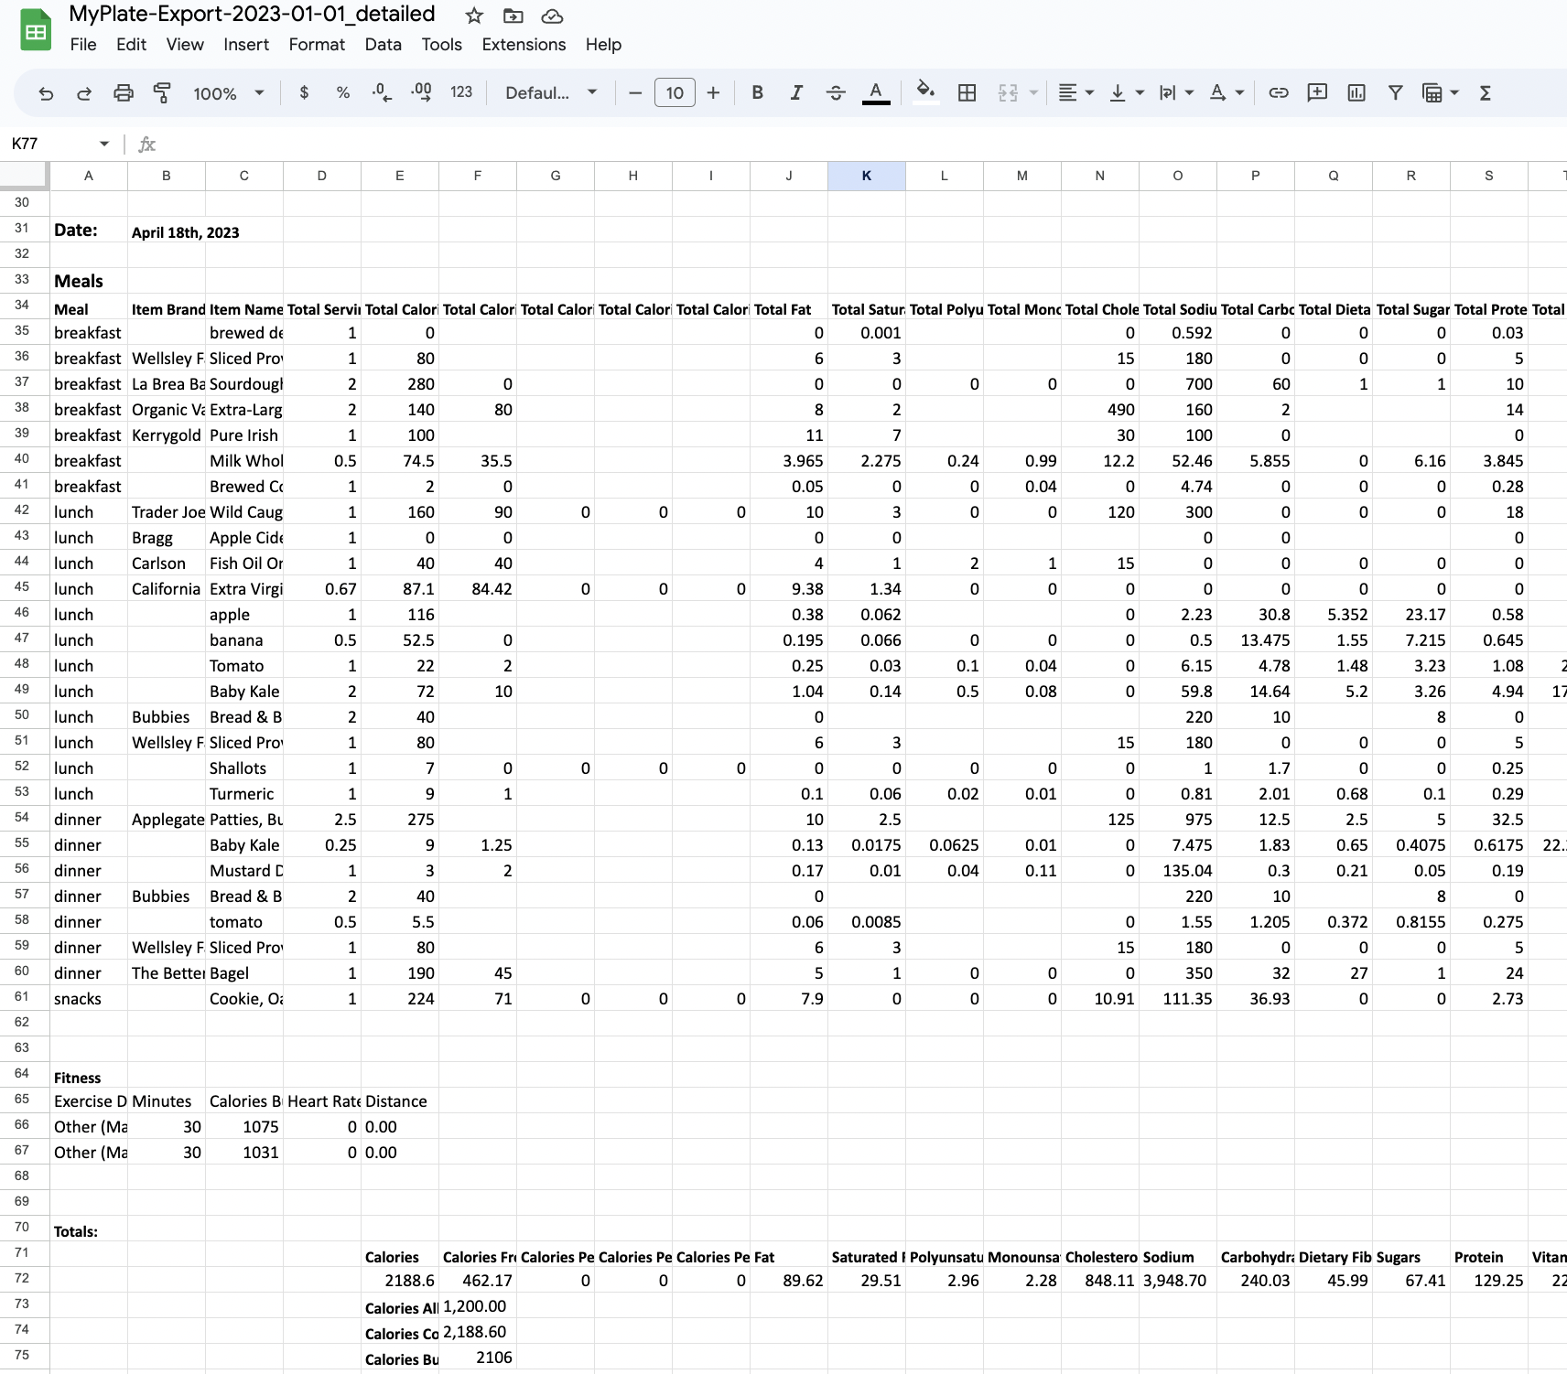1567x1374 pixels.
Task: Toggle strikethrough formatting
Action: coord(836,92)
